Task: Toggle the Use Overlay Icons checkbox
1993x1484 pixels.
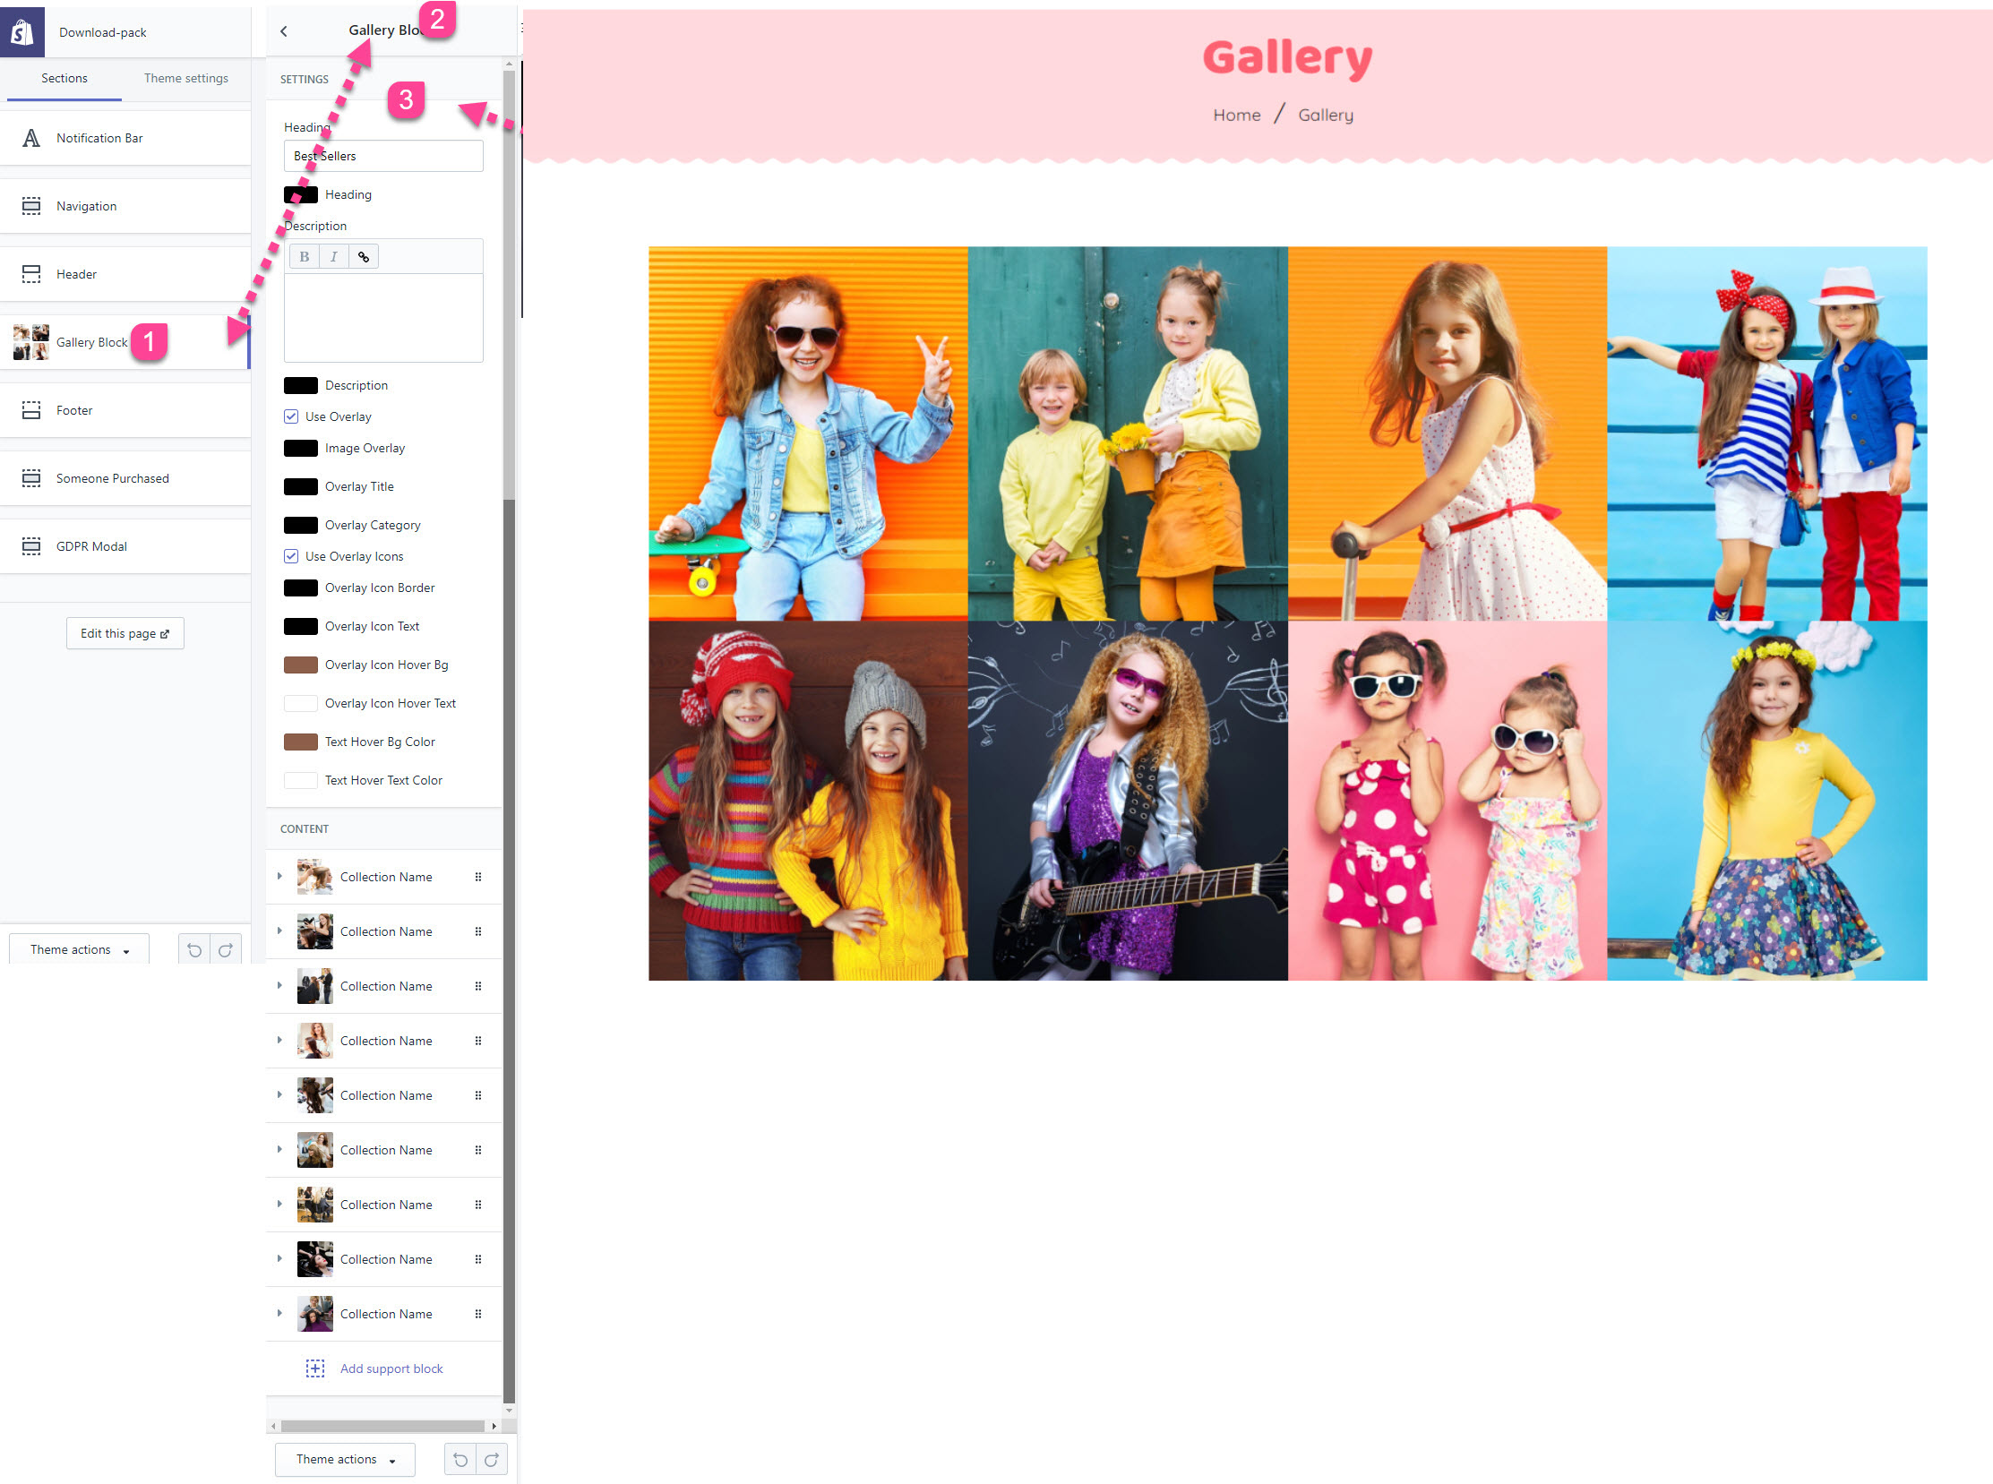Action: tap(291, 556)
